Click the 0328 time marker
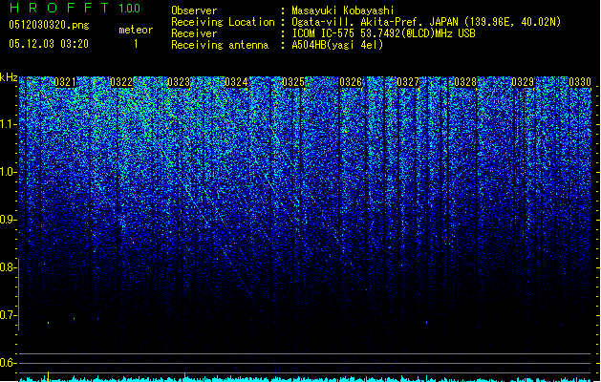Screen dimensions: 601x382 pyautogui.click(x=465, y=82)
